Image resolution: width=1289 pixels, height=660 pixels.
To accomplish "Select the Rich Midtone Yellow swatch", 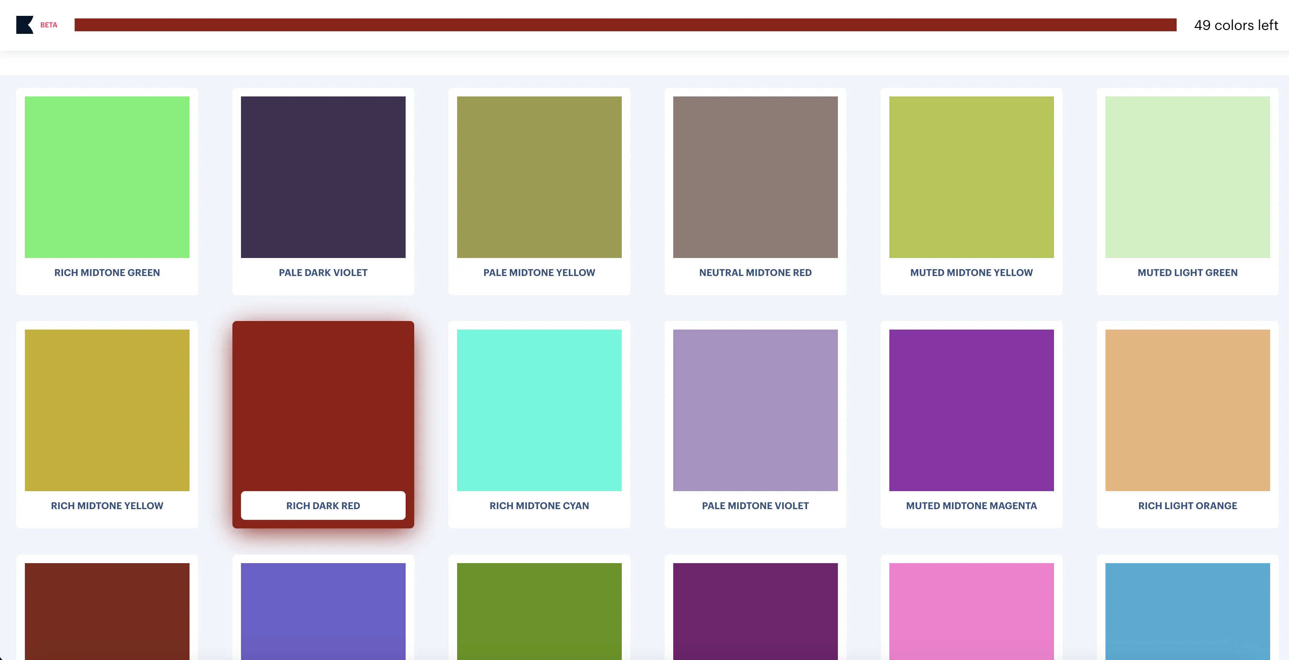I will [x=107, y=410].
